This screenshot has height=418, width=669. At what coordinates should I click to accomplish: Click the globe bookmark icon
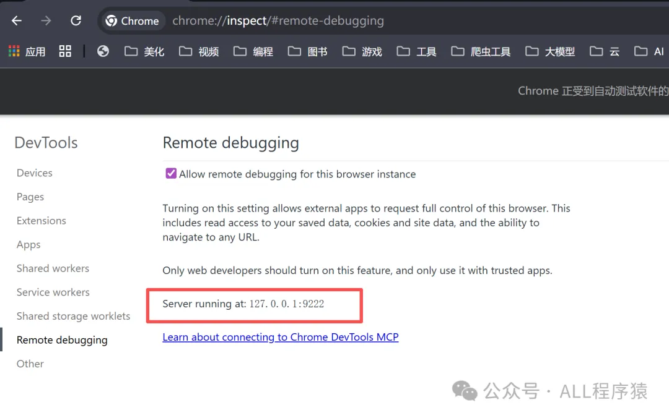[x=103, y=51]
